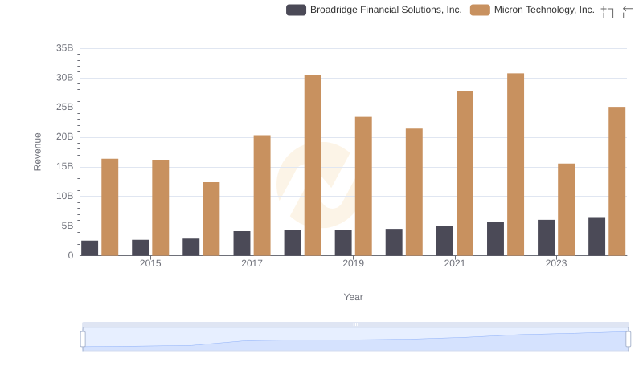Select Broadridge bar for 2020
Viewport: 643px width, 370px height.
pyautogui.click(x=394, y=242)
